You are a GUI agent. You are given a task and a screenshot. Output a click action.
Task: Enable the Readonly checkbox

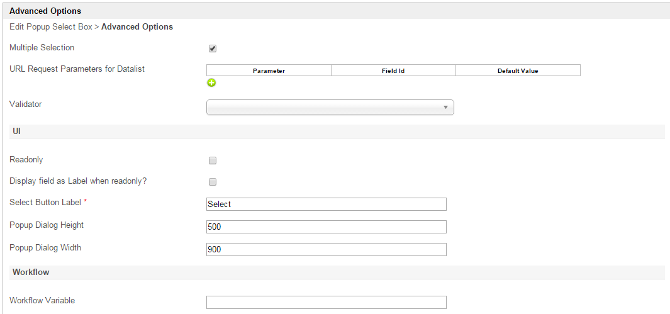[x=213, y=160]
